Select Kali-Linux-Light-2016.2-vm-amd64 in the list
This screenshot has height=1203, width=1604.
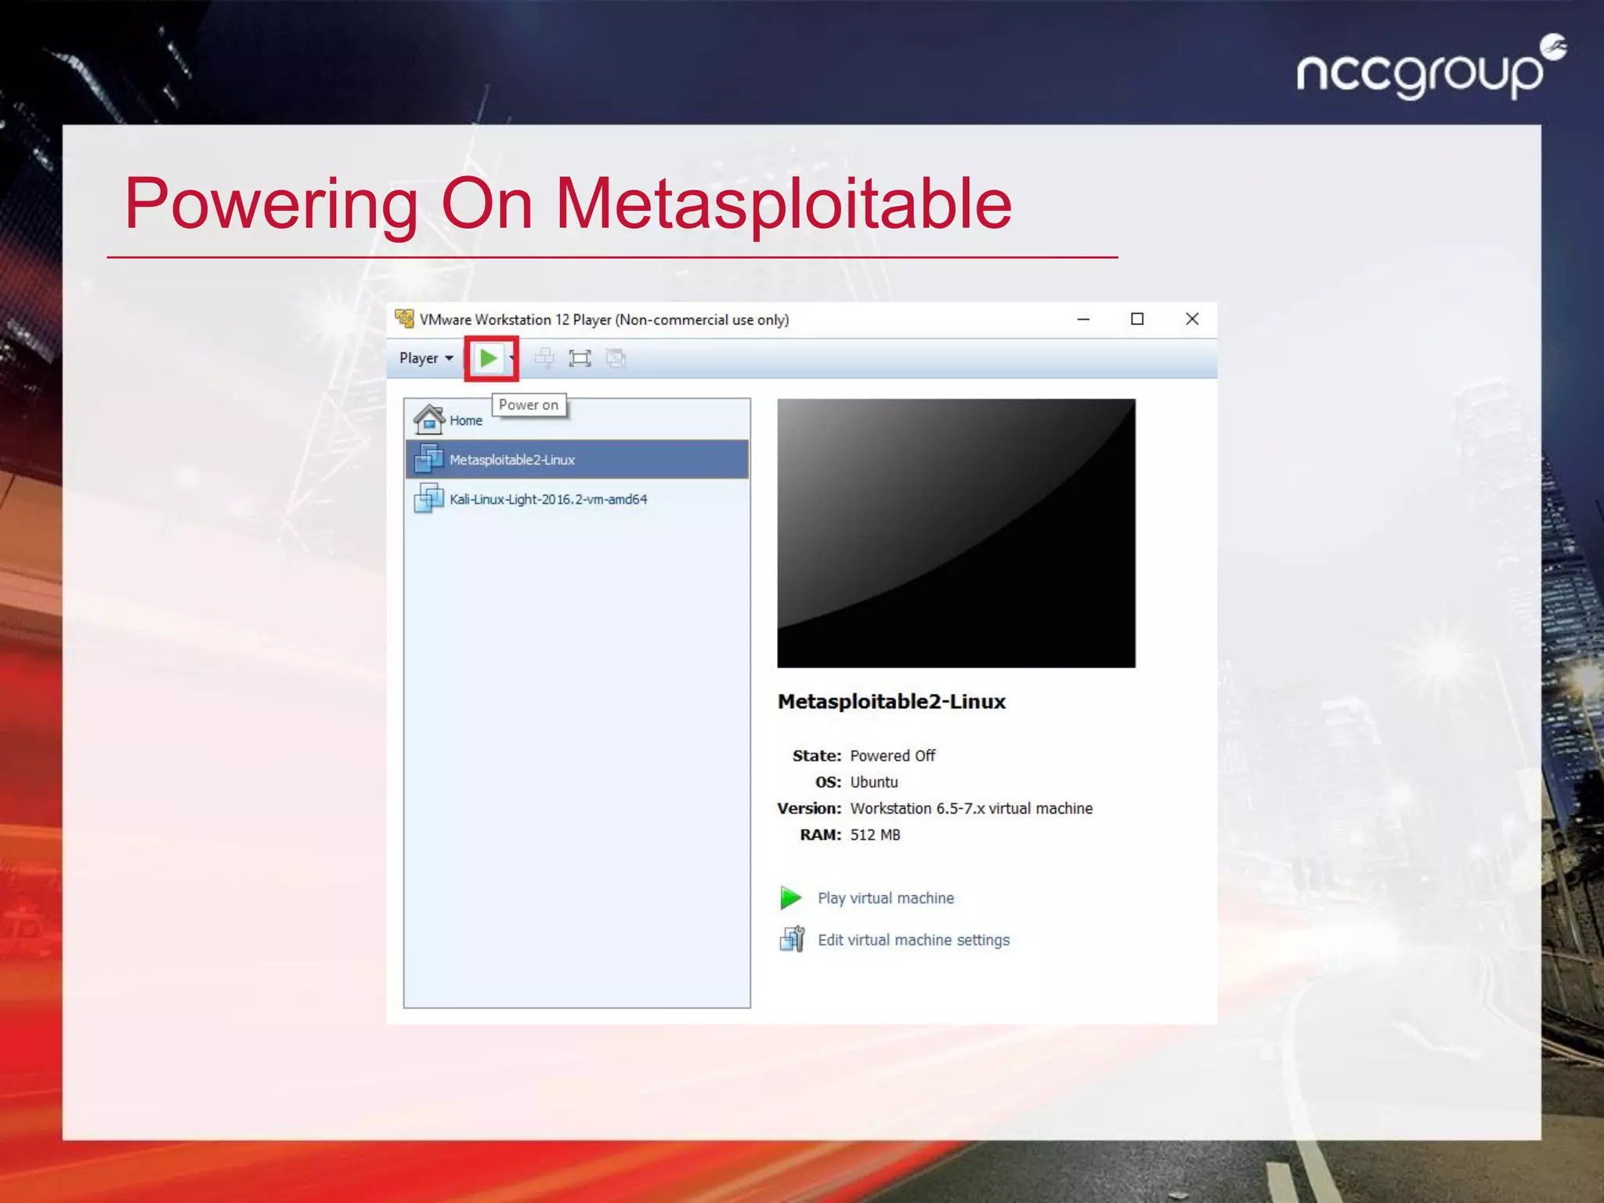coord(548,500)
